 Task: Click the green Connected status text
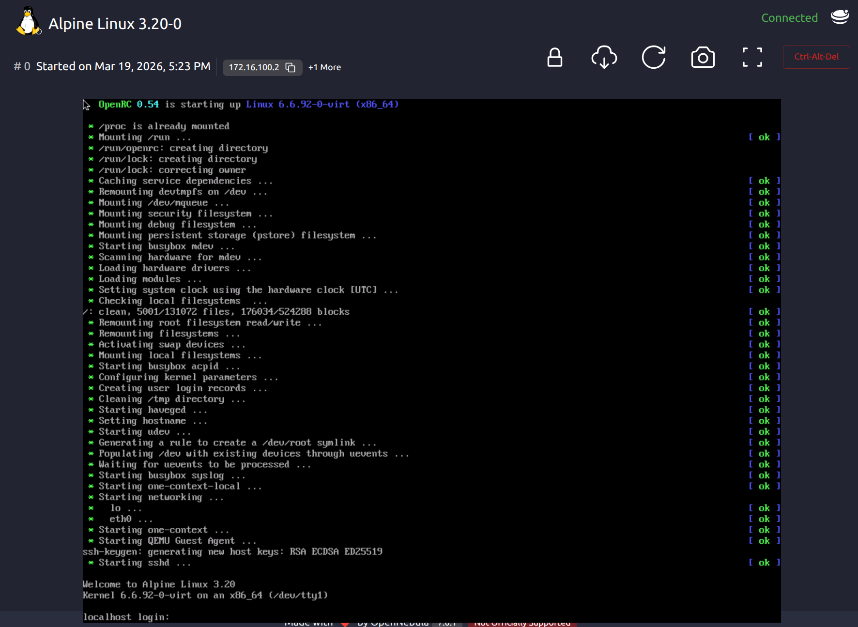coord(789,18)
